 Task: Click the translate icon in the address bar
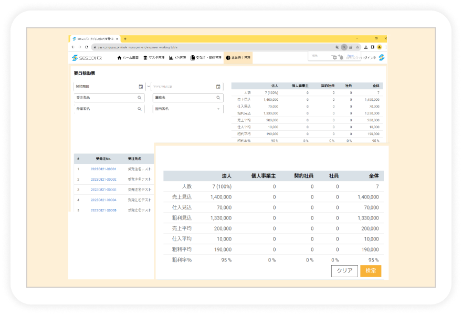coord(337,47)
